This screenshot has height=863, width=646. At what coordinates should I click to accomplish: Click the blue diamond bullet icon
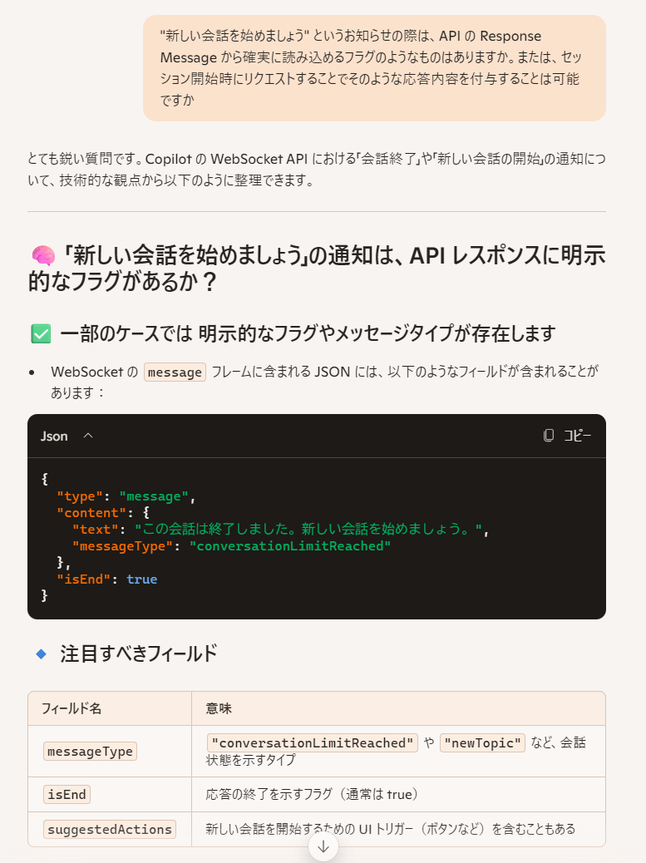tap(42, 653)
